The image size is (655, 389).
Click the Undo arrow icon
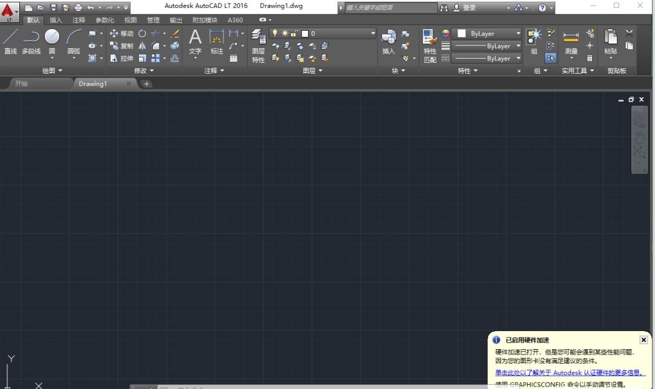coord(91,7)
